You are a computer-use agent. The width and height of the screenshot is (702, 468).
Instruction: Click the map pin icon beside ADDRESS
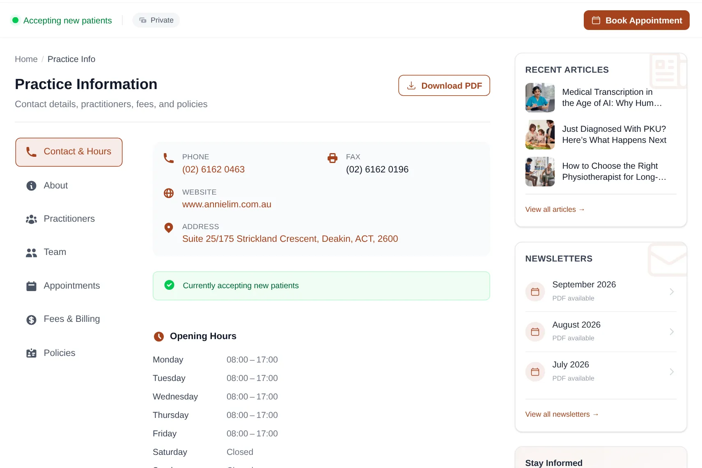point(169,227)
